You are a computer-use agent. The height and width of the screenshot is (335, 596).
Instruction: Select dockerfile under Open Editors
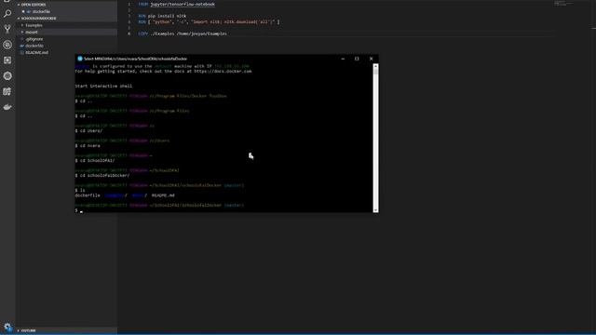(66, 11)
